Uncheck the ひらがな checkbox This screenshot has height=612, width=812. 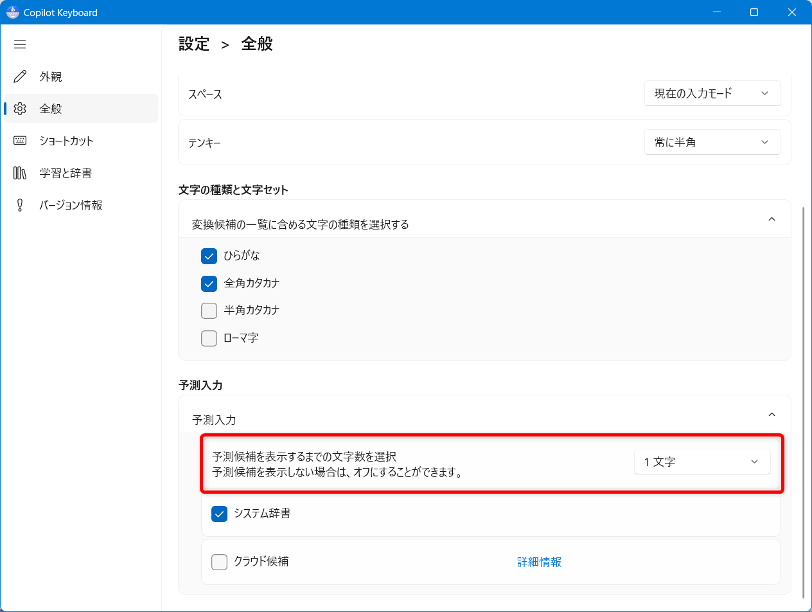209,256
